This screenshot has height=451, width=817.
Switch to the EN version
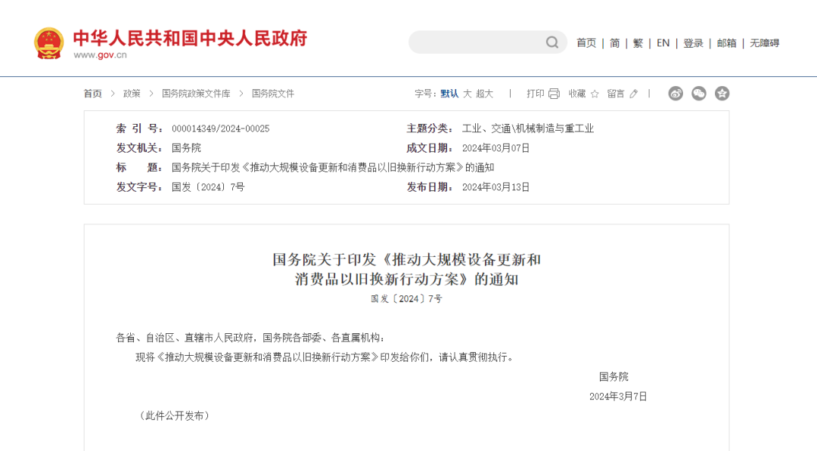(663, 43)
